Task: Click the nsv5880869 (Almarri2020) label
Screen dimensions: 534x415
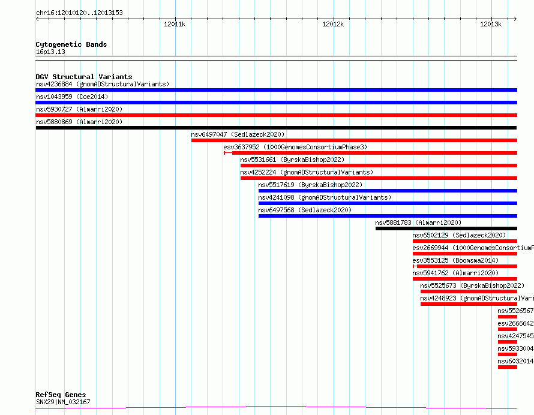Action: (79, 122)
